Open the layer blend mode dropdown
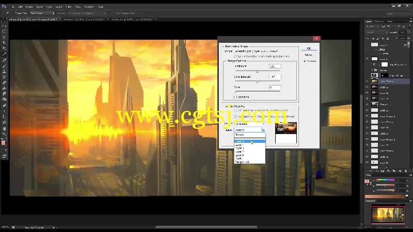 (377, 32)
